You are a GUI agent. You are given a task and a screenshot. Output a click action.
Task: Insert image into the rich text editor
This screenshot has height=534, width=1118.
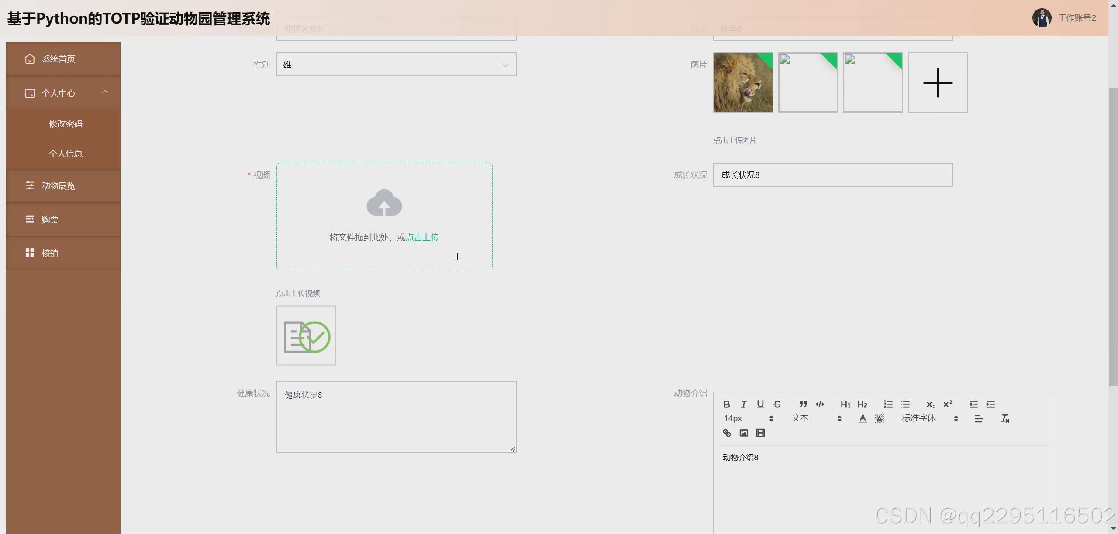pos(744,433)
